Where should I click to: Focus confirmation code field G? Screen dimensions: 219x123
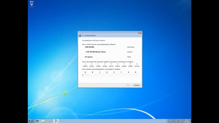(x=128, y=76)
